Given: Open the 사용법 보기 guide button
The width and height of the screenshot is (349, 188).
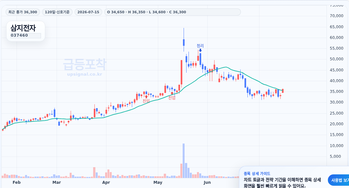Looking at the screenshot, I should click(x=339, y=180).
